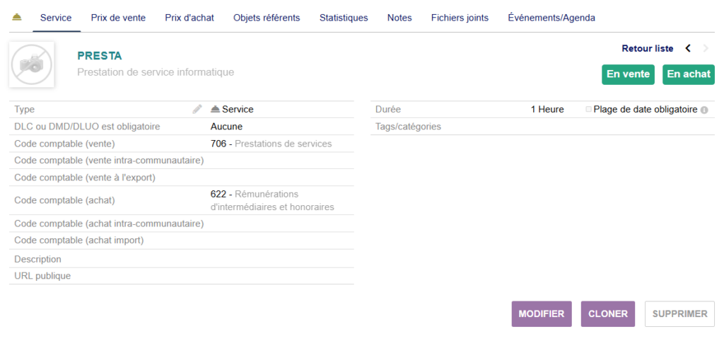Image resolution: width=724 pixels, height=341 pixels.
Task: Toggle the En achat status
Action: click(x=688, y=74)
